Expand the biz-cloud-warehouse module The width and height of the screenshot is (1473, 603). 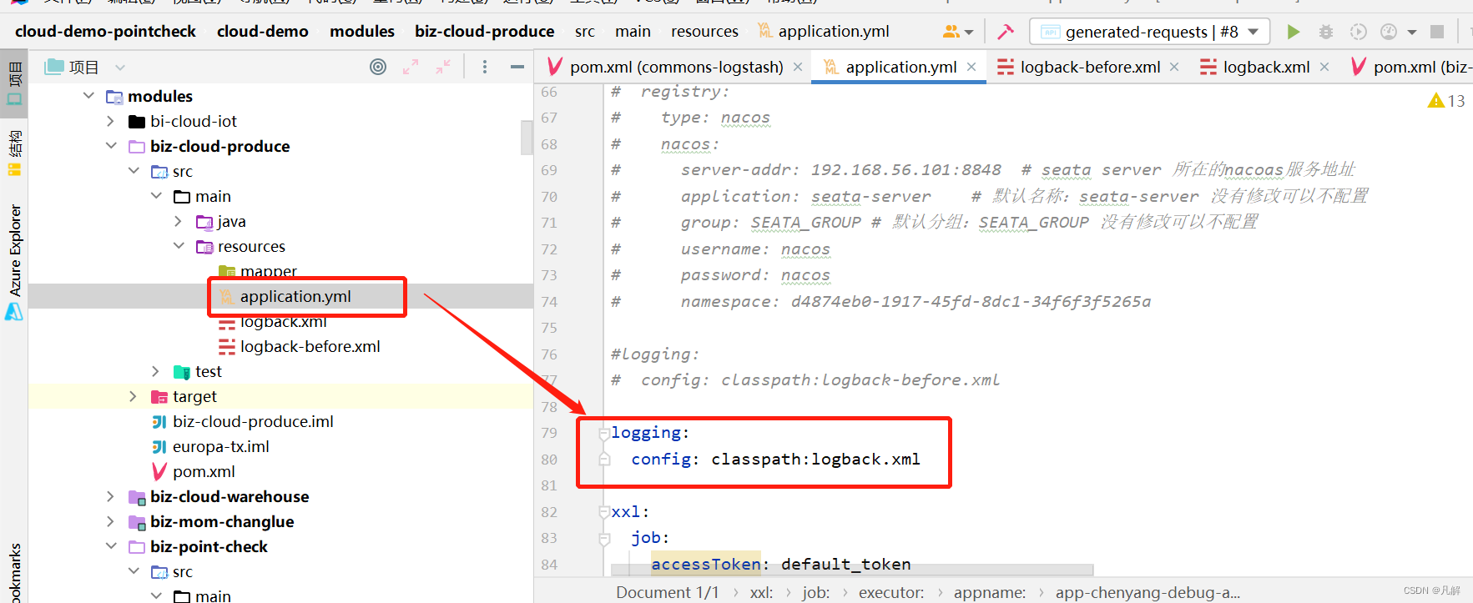pyautogui.click(x=111, y=496)
